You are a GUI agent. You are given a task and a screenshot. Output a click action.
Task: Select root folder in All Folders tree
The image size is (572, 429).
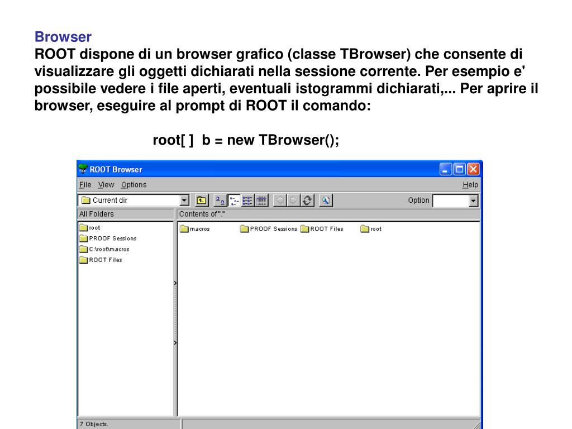(90, 228)
